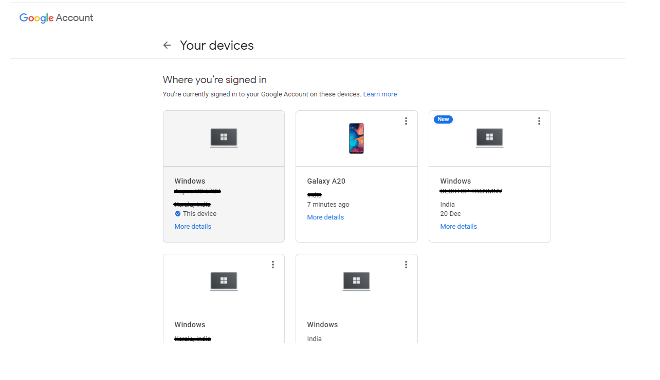Image resolution: width=660 pixels, height=380 pixels.
Task: Click laptop icon on the bottom India Windows card
Action: [356, 282]
